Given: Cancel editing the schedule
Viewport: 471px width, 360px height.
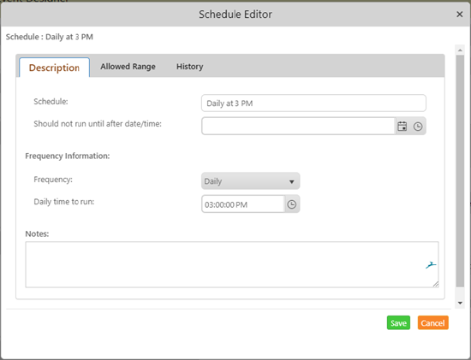Looking at the screenshot, I should (432, 322).
